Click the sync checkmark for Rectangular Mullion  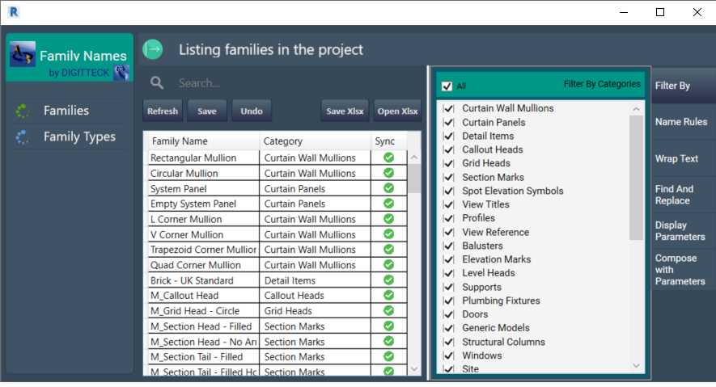[x=388, y=158]
